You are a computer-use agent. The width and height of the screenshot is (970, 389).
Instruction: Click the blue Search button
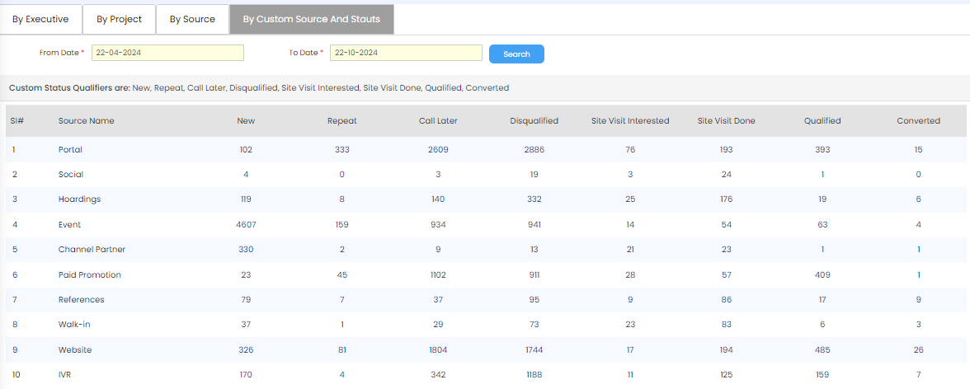[x=516, y=54]
